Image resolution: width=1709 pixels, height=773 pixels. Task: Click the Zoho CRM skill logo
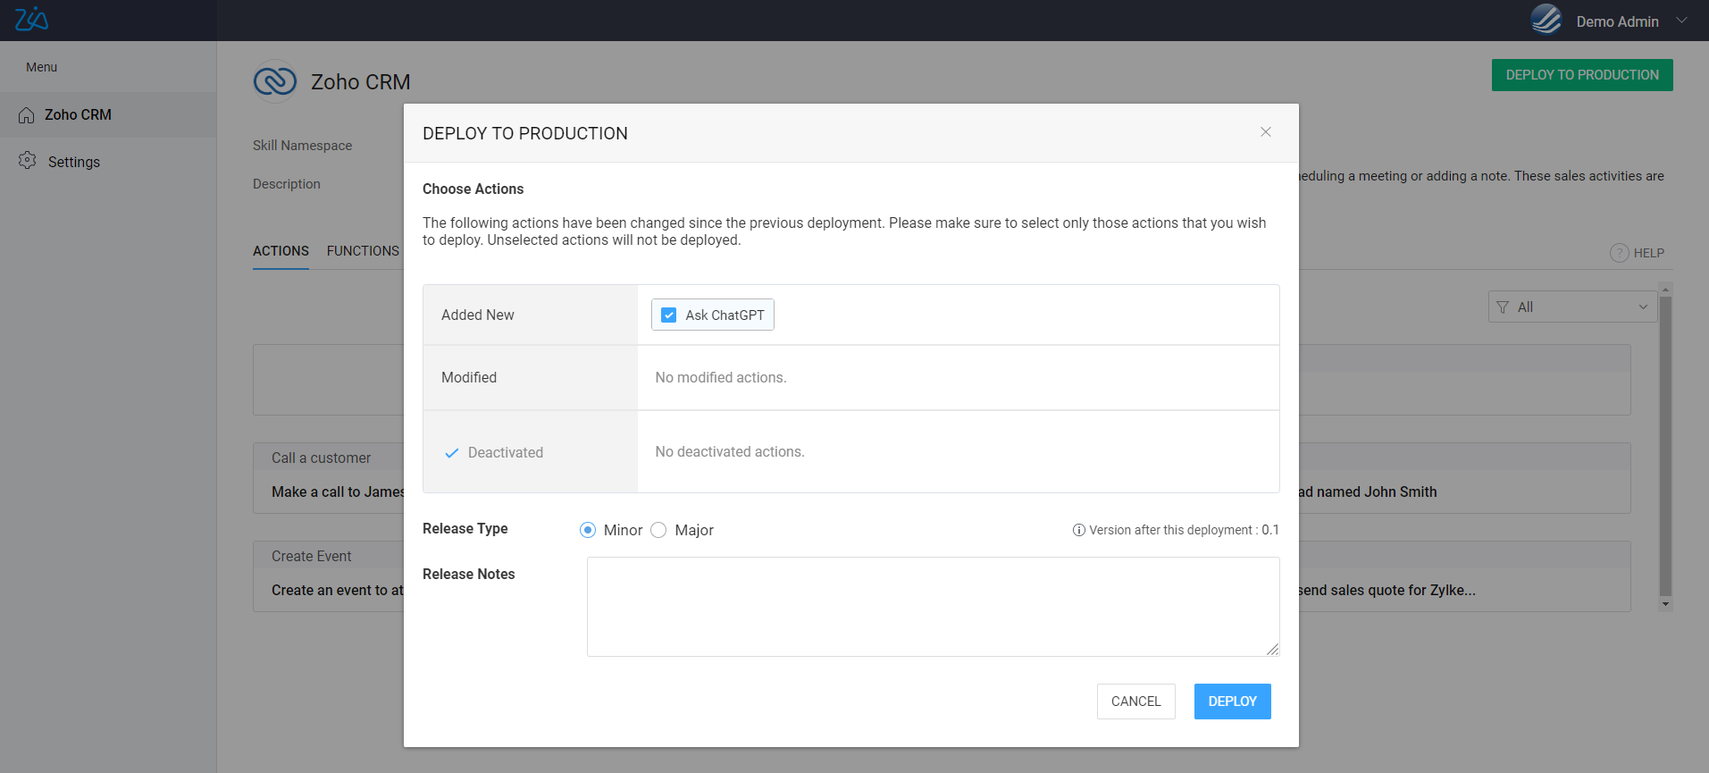(x=275, y=81)
